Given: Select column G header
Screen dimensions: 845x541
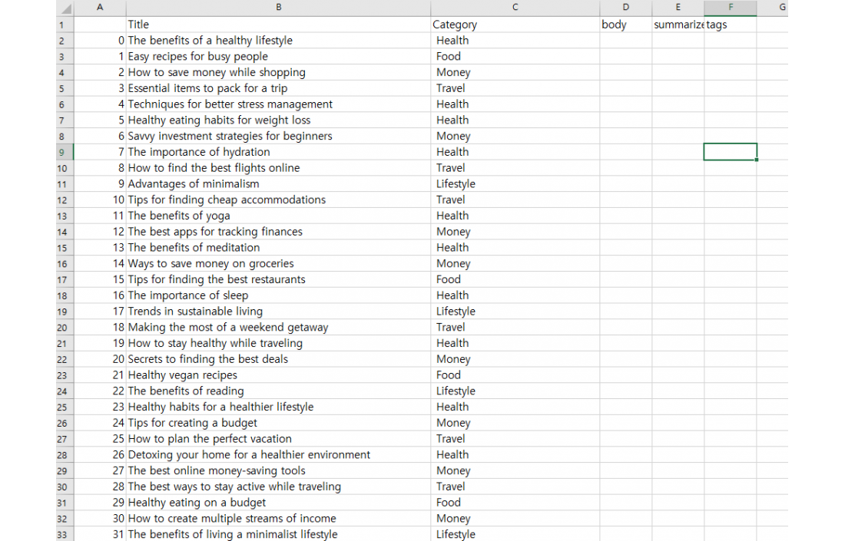Looking at the screenshot, I should pyautogui.click(x=782, y=8).
